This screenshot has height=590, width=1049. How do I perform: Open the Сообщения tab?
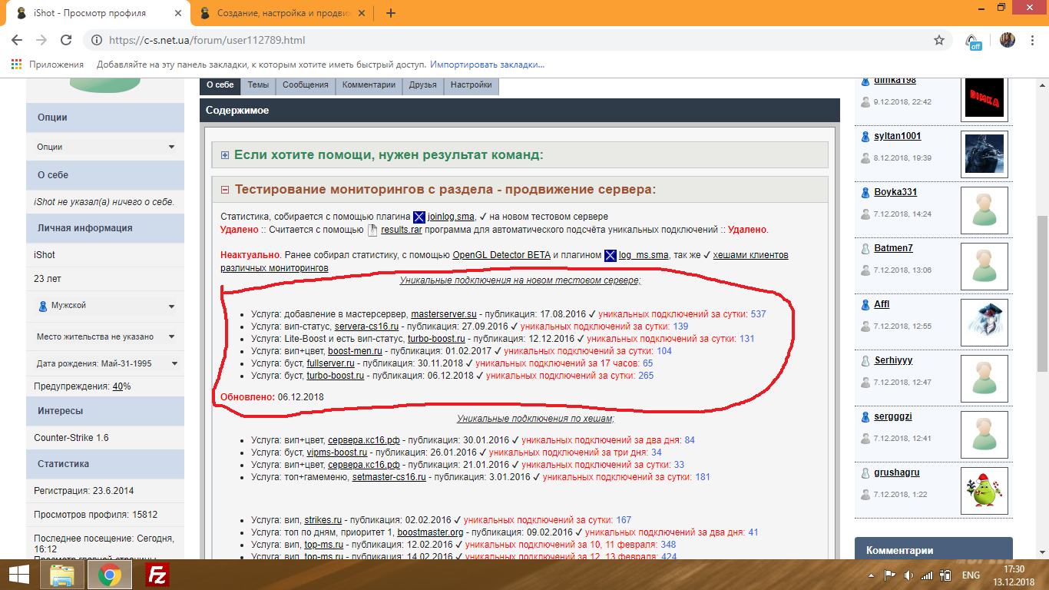tap(306, 85)
